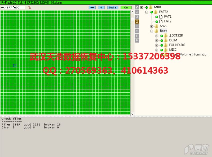Toggle the green 'On' switch
212x157 pixels.
[126, 7]
